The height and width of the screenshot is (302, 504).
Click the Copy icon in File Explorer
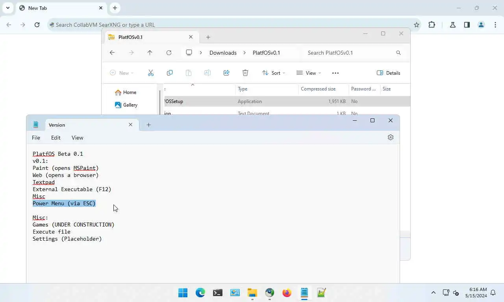[170, 73]
